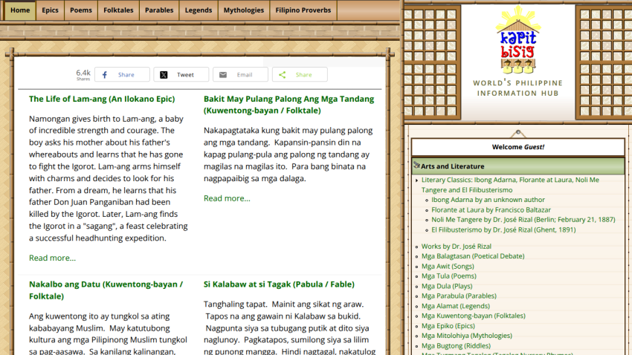Open Mga Mitolohiya (Mythologies) link
This screenshot has height=355, width=632.
pyautogui.click(x=467, y=336)
